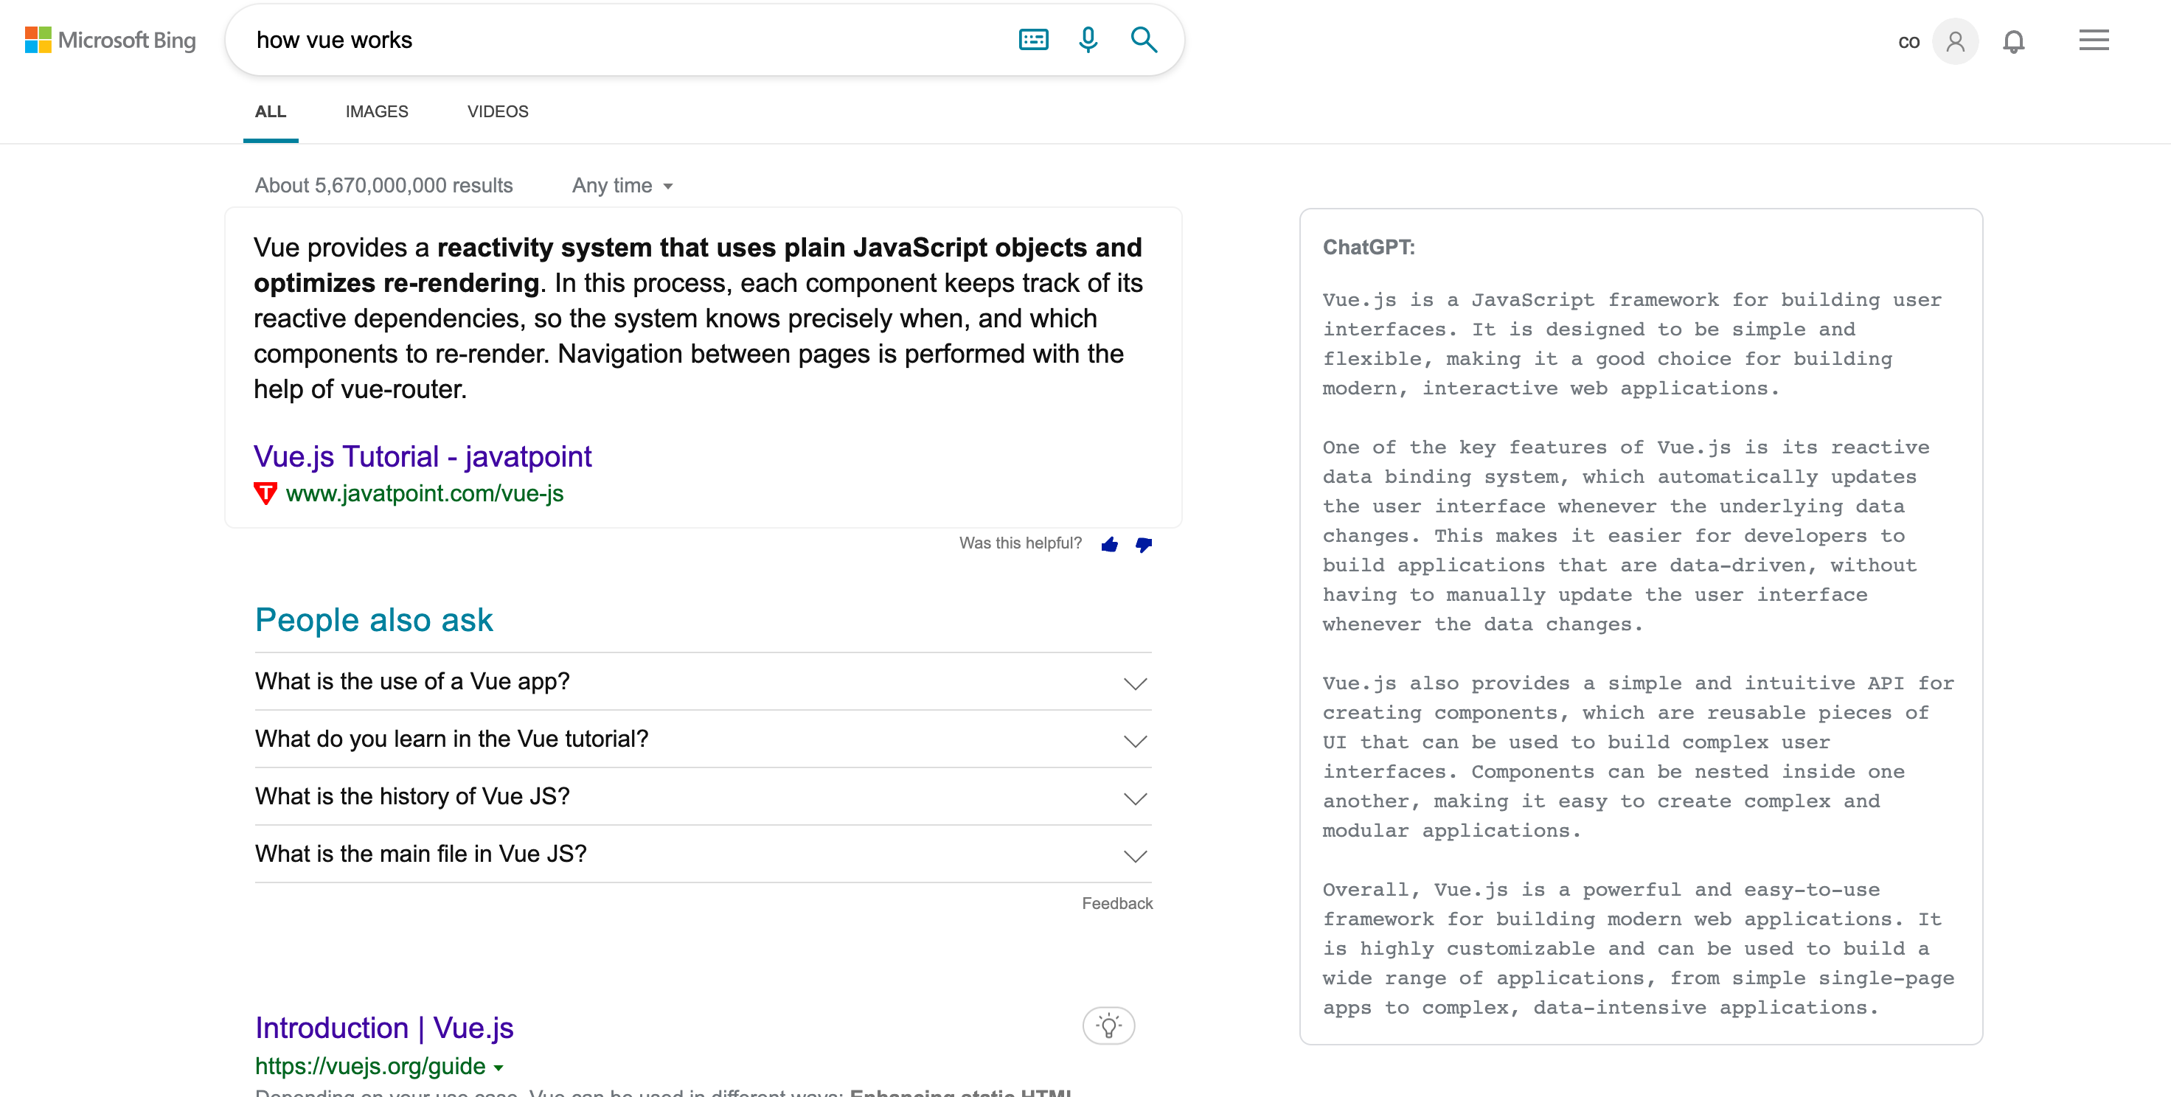Click the Microsoft Bing logo
The image size is (2171, 1097).
click(x=111, y=40)
